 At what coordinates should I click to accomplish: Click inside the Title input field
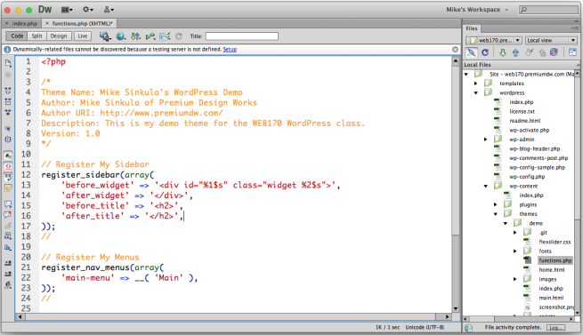click(x=242, y=36)
